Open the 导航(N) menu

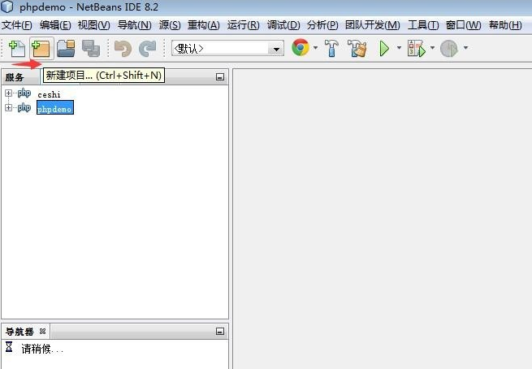135,25
